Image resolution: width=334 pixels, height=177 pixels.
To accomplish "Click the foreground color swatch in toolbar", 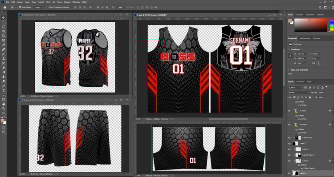I will point(3,121).
